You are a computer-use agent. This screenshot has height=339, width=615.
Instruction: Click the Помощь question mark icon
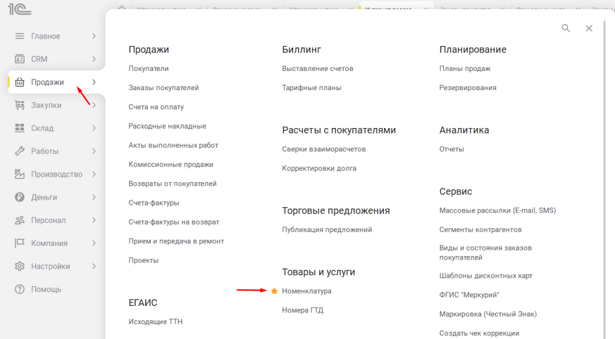tap(20, 289)
